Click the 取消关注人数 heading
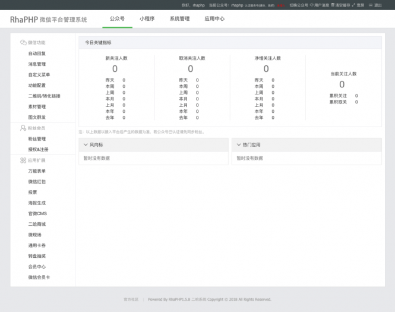 coord(192,58)
